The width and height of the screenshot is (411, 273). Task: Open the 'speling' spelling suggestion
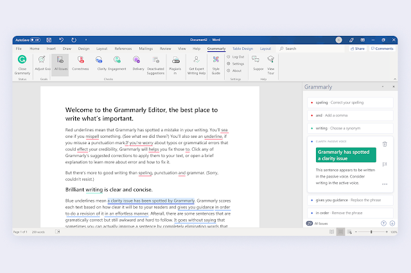[350, 103]
